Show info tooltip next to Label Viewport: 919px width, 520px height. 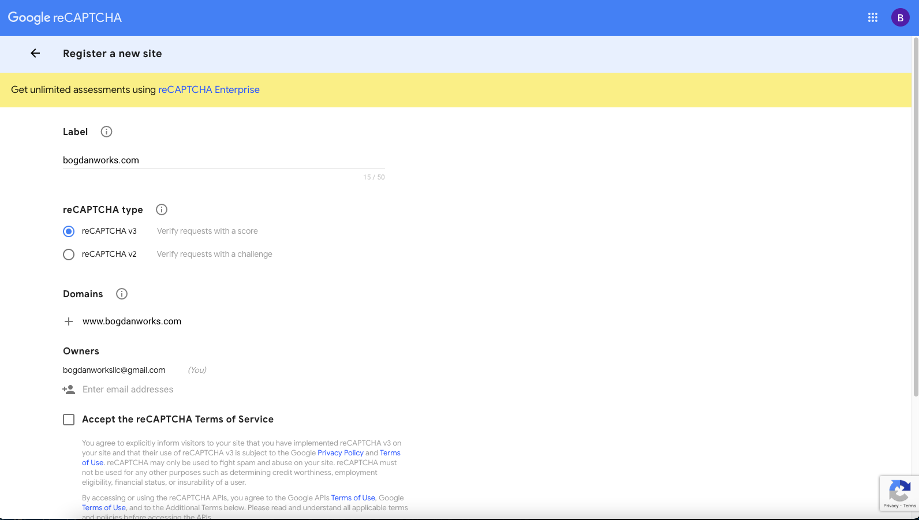106,132
